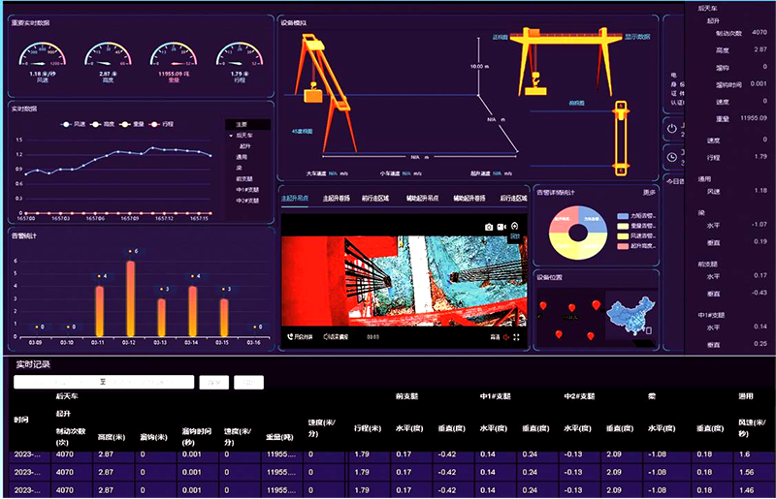Image resolution: width=776 pixels, height=499 pixels.
Task: Collapse the 后天车 tree node arrow
Action: (x=229, y=136)
